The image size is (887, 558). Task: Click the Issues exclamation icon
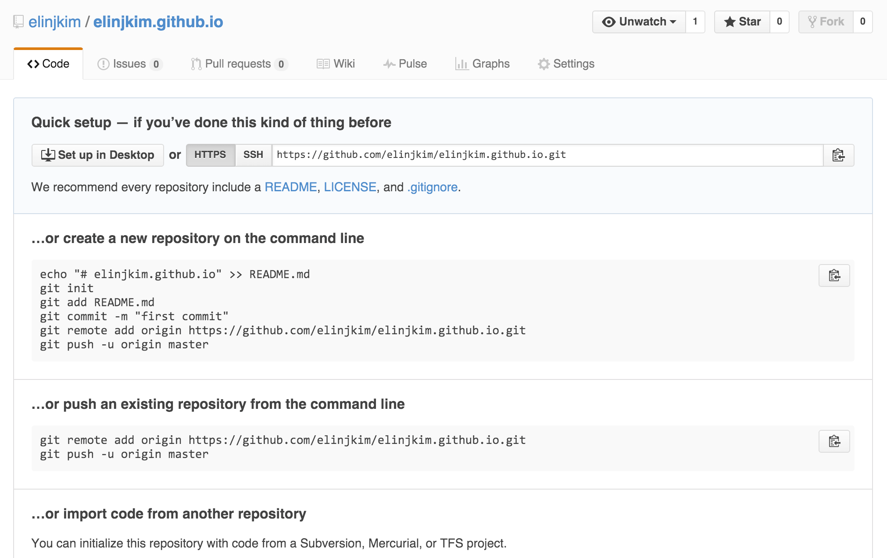click(x=103, y=64)
